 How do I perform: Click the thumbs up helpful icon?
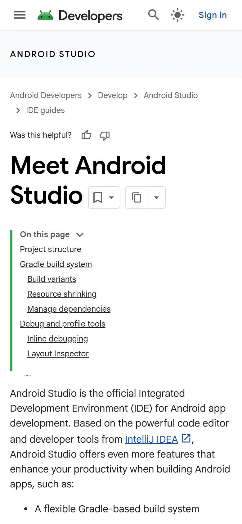click(86, 135)
